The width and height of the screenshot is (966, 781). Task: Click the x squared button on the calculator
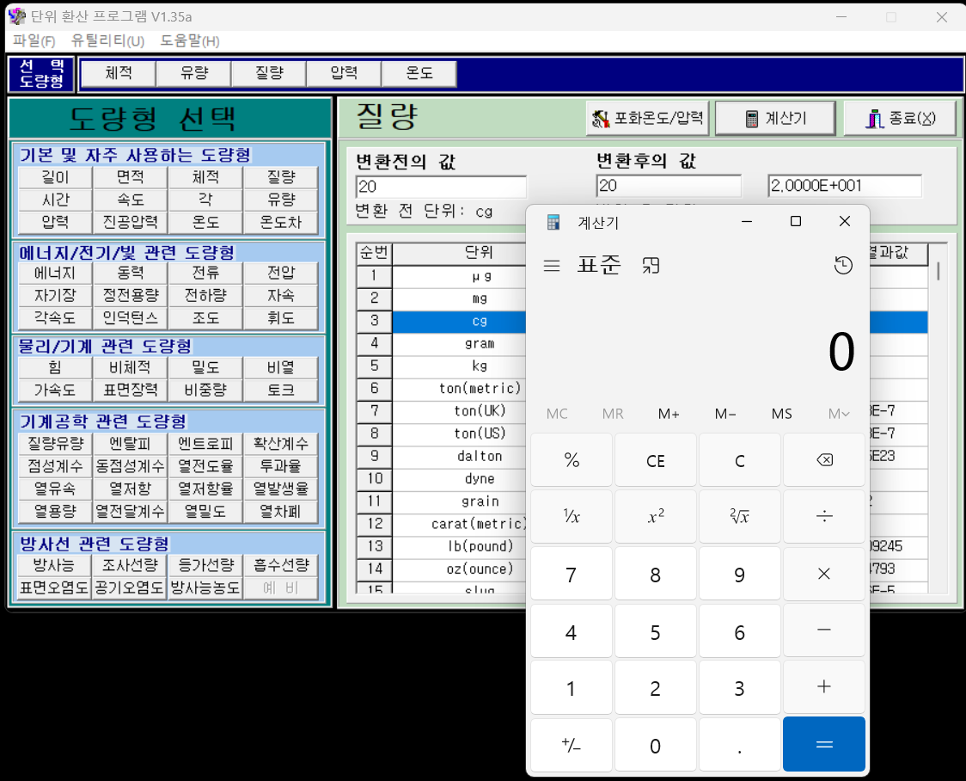click(x=655, y=517)
